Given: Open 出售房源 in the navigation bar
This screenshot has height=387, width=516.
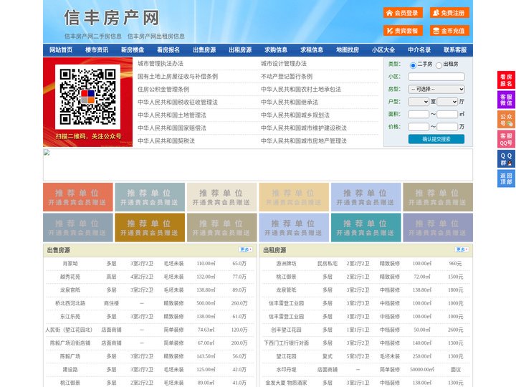Looking at the screenshot, I should [204, 50].
